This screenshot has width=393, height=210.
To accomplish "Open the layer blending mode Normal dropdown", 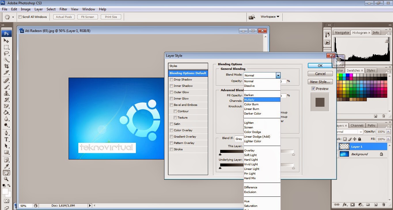I will tap(350, 132).
